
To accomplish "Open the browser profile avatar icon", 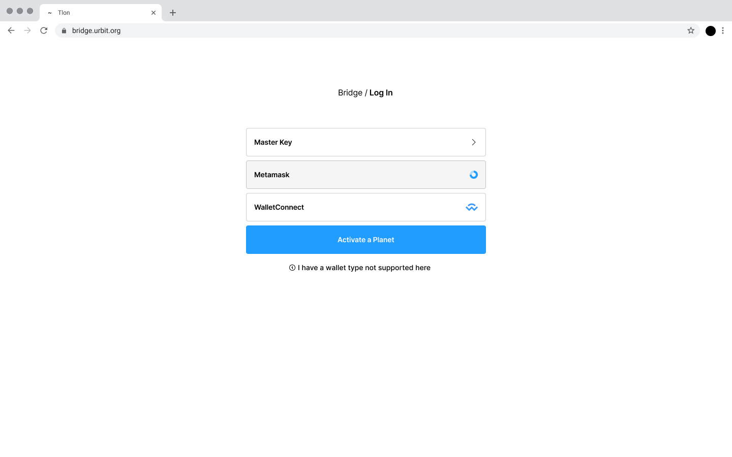I will [710, 30].
